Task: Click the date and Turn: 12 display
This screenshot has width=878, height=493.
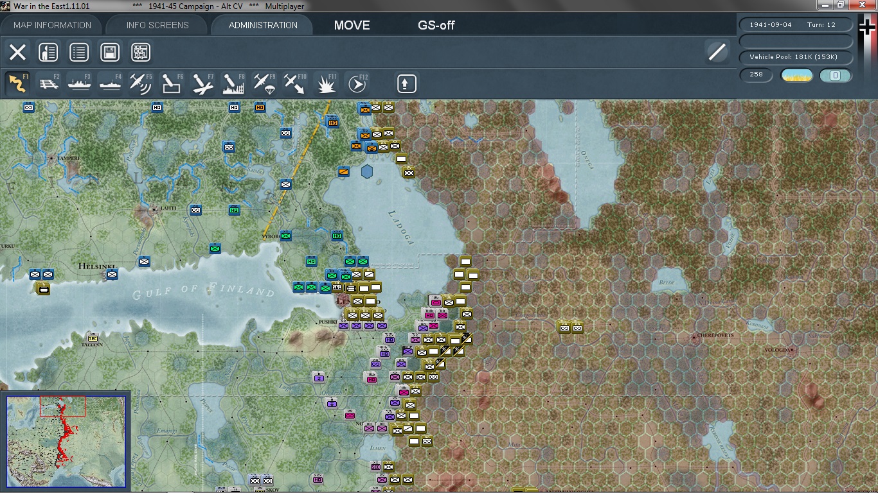Action: click(796, 24)
